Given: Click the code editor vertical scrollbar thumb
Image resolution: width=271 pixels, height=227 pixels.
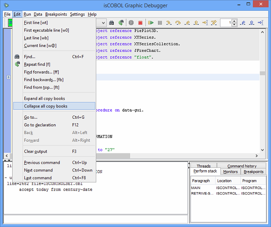Looking at the screenshot, I should click(262, 74).
